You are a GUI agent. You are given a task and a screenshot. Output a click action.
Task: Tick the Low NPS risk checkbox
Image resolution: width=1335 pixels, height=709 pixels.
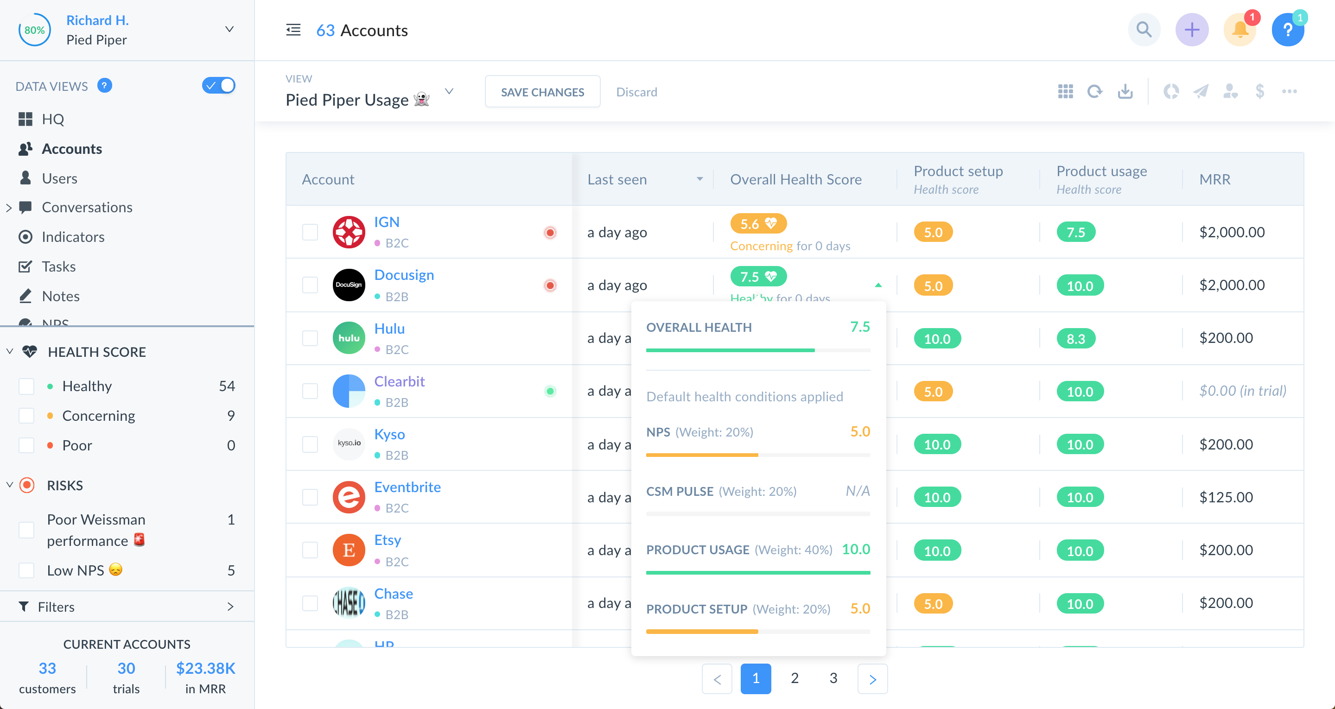[26, 570]
